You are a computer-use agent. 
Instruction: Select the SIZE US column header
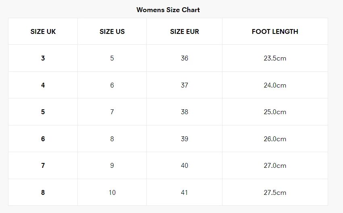point(112,31)
